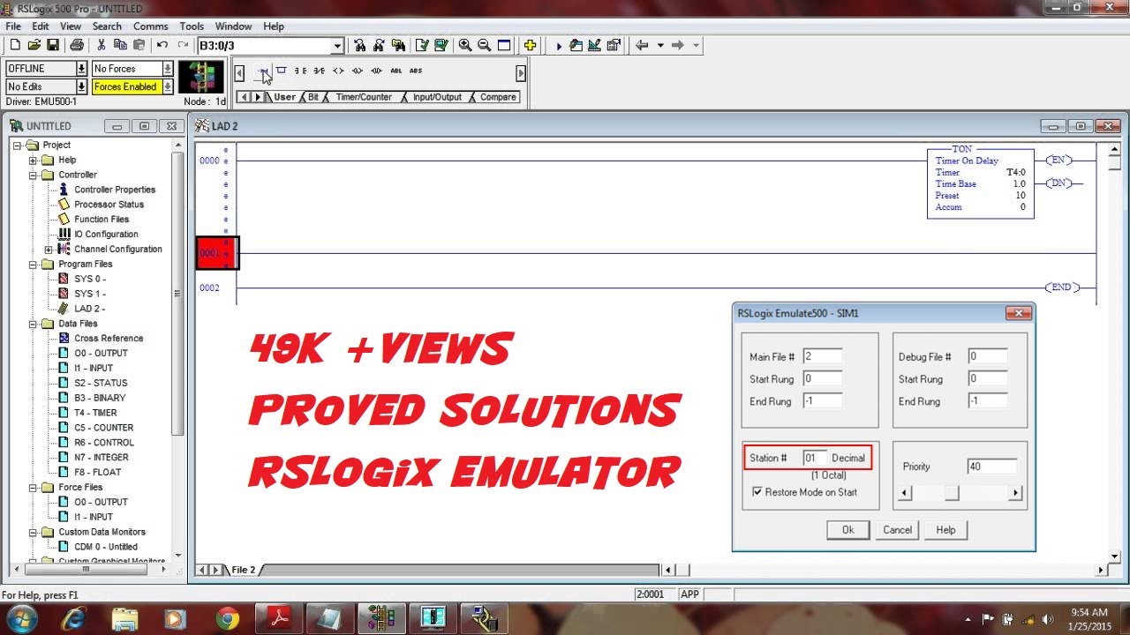Open the File menu
The width and height of the screenshot is (1130, 635).
click(13, 26)
